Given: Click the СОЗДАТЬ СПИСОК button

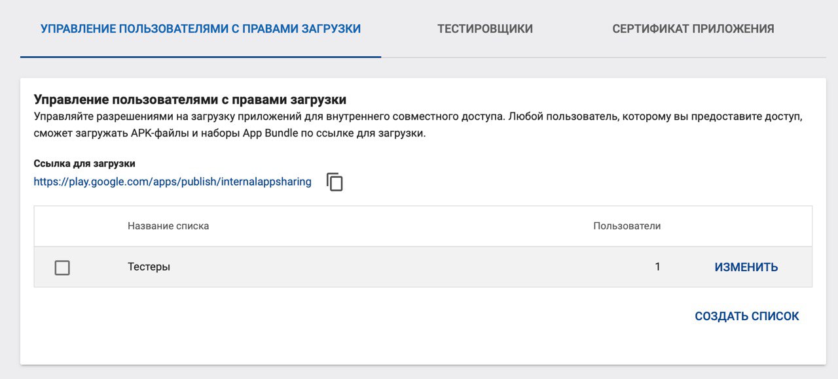Looking at the screenshot, I should point(747,316).
